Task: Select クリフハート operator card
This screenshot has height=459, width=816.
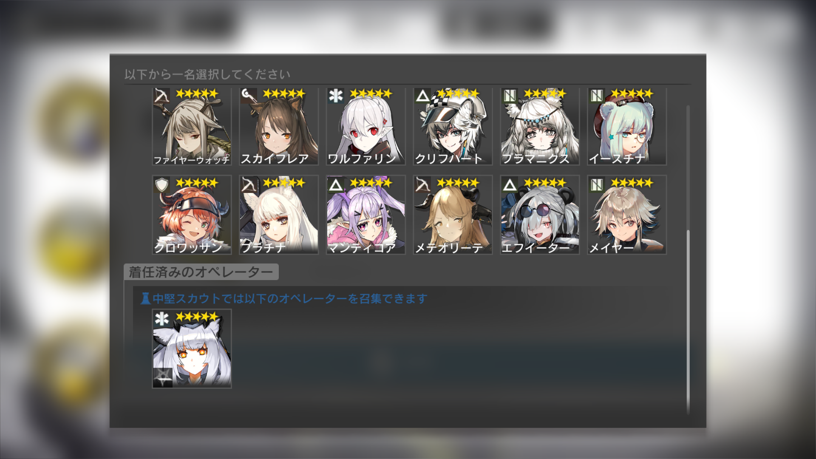Action: click(453, 126)
